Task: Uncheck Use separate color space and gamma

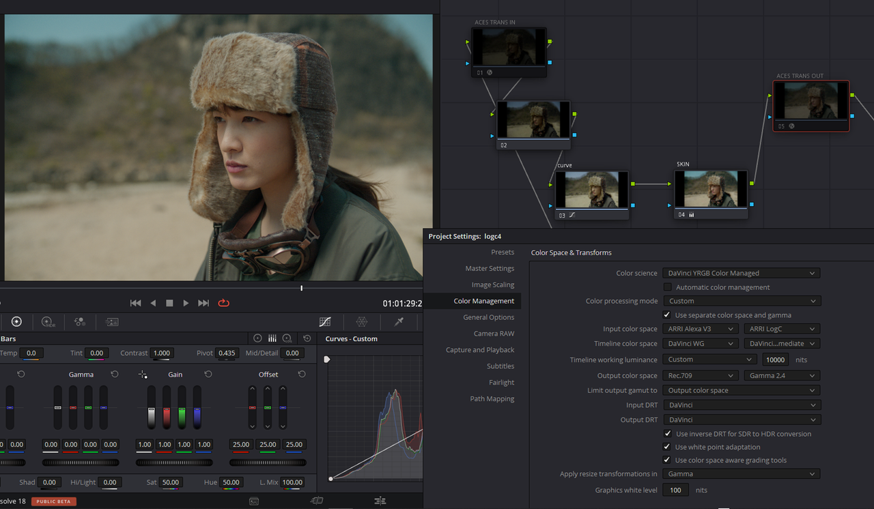Action: pos(667,315)
